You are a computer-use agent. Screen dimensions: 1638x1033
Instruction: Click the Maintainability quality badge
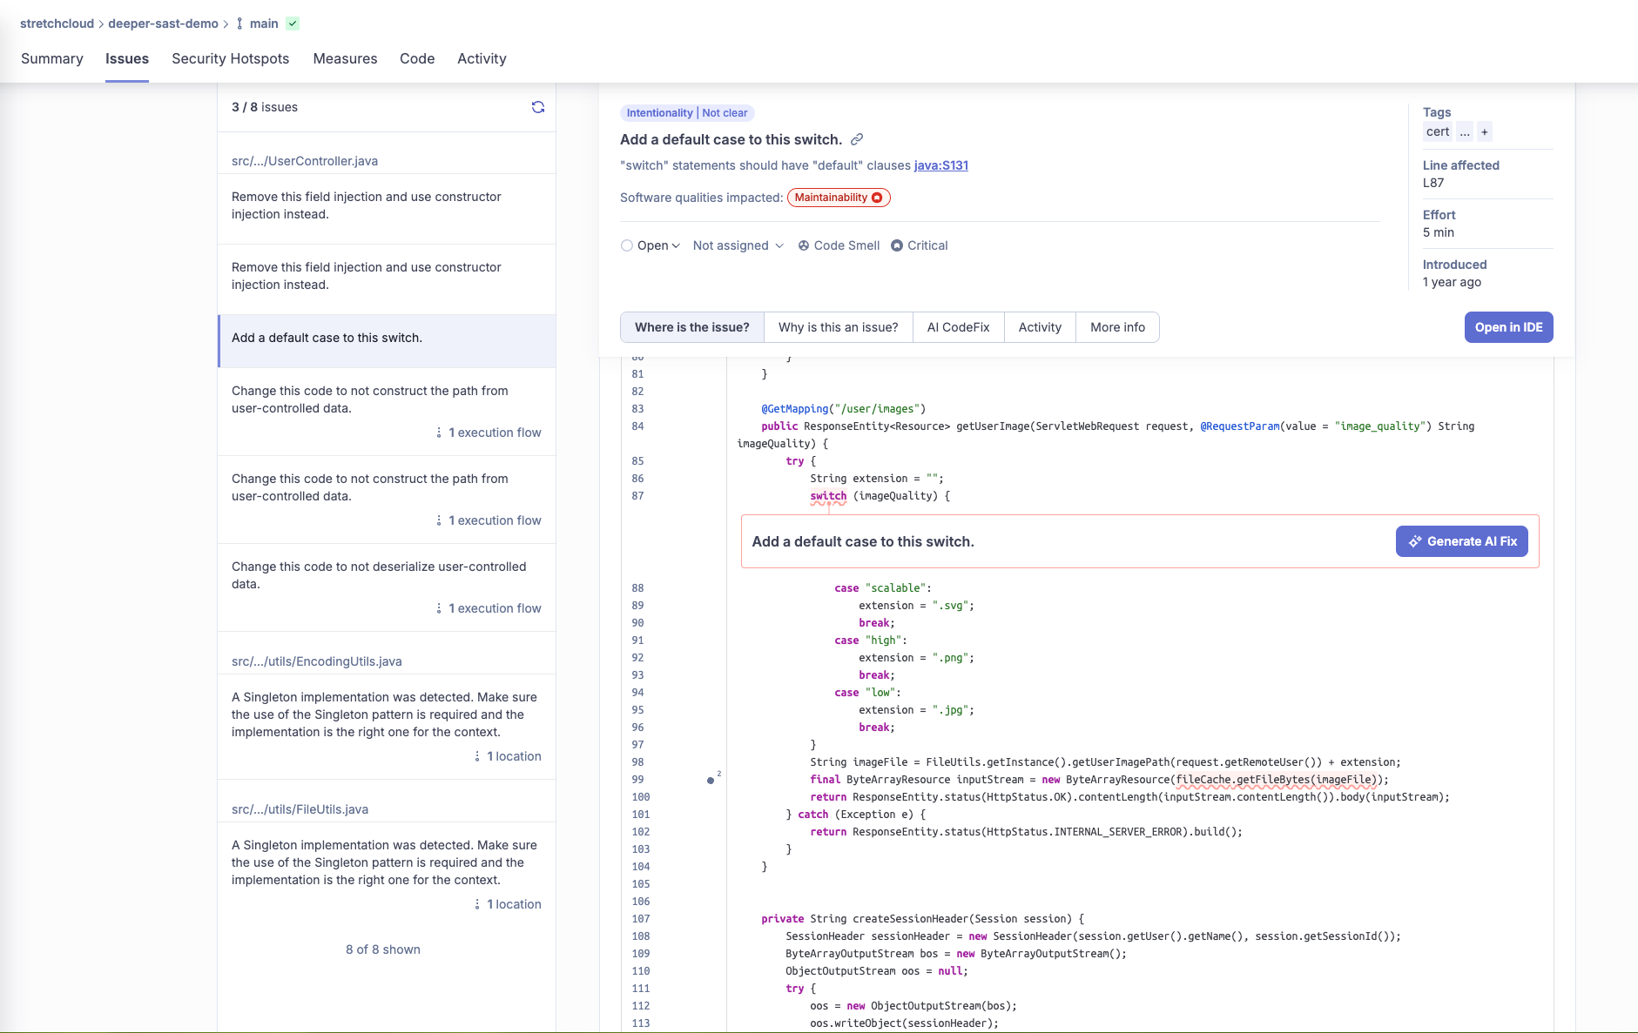coord(838,198)
